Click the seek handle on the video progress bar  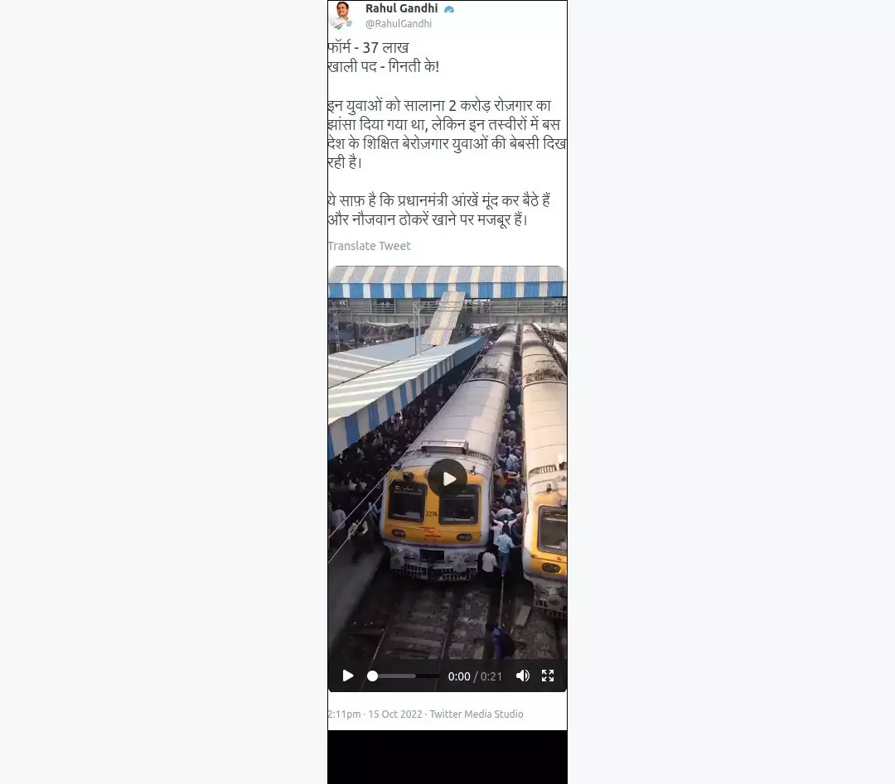373,676
